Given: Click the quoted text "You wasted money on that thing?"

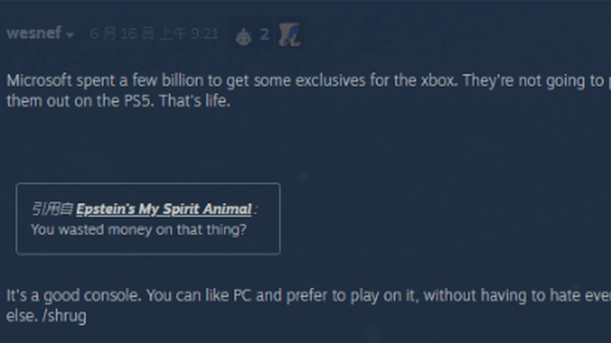Looking at the screenshot, I should [138, 229].
